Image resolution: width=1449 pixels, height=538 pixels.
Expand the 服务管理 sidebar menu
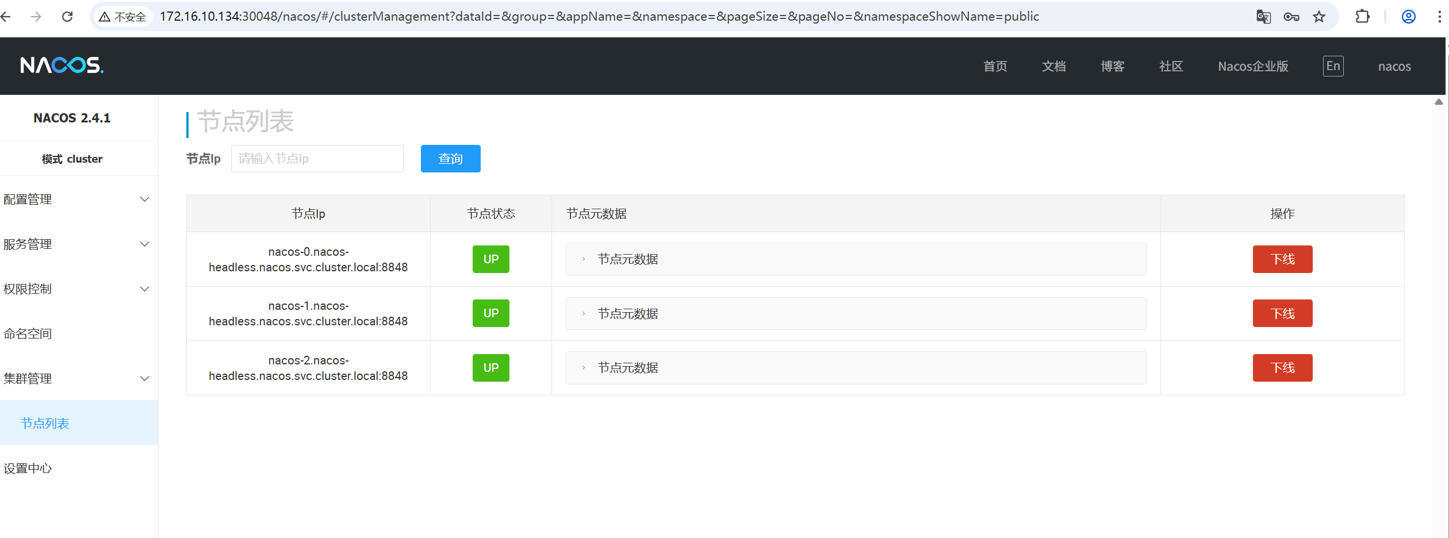coord(76,244)
